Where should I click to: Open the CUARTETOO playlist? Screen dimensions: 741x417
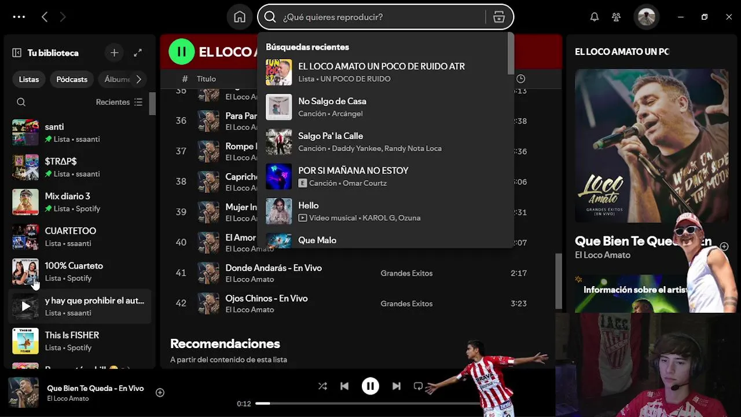tap(80, 237)
